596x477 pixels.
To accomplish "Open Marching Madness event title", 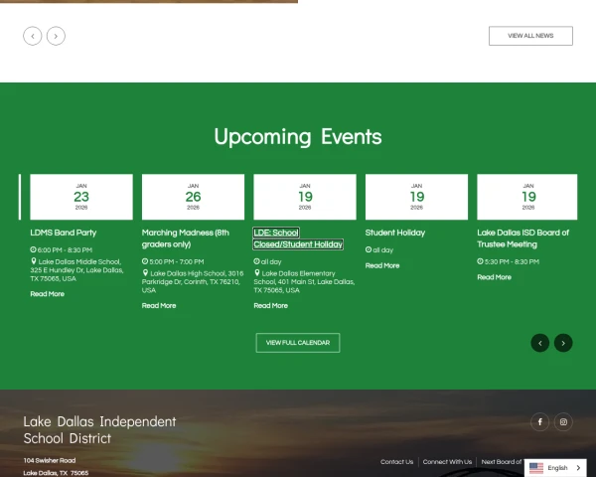I will [x=186, y=238].
